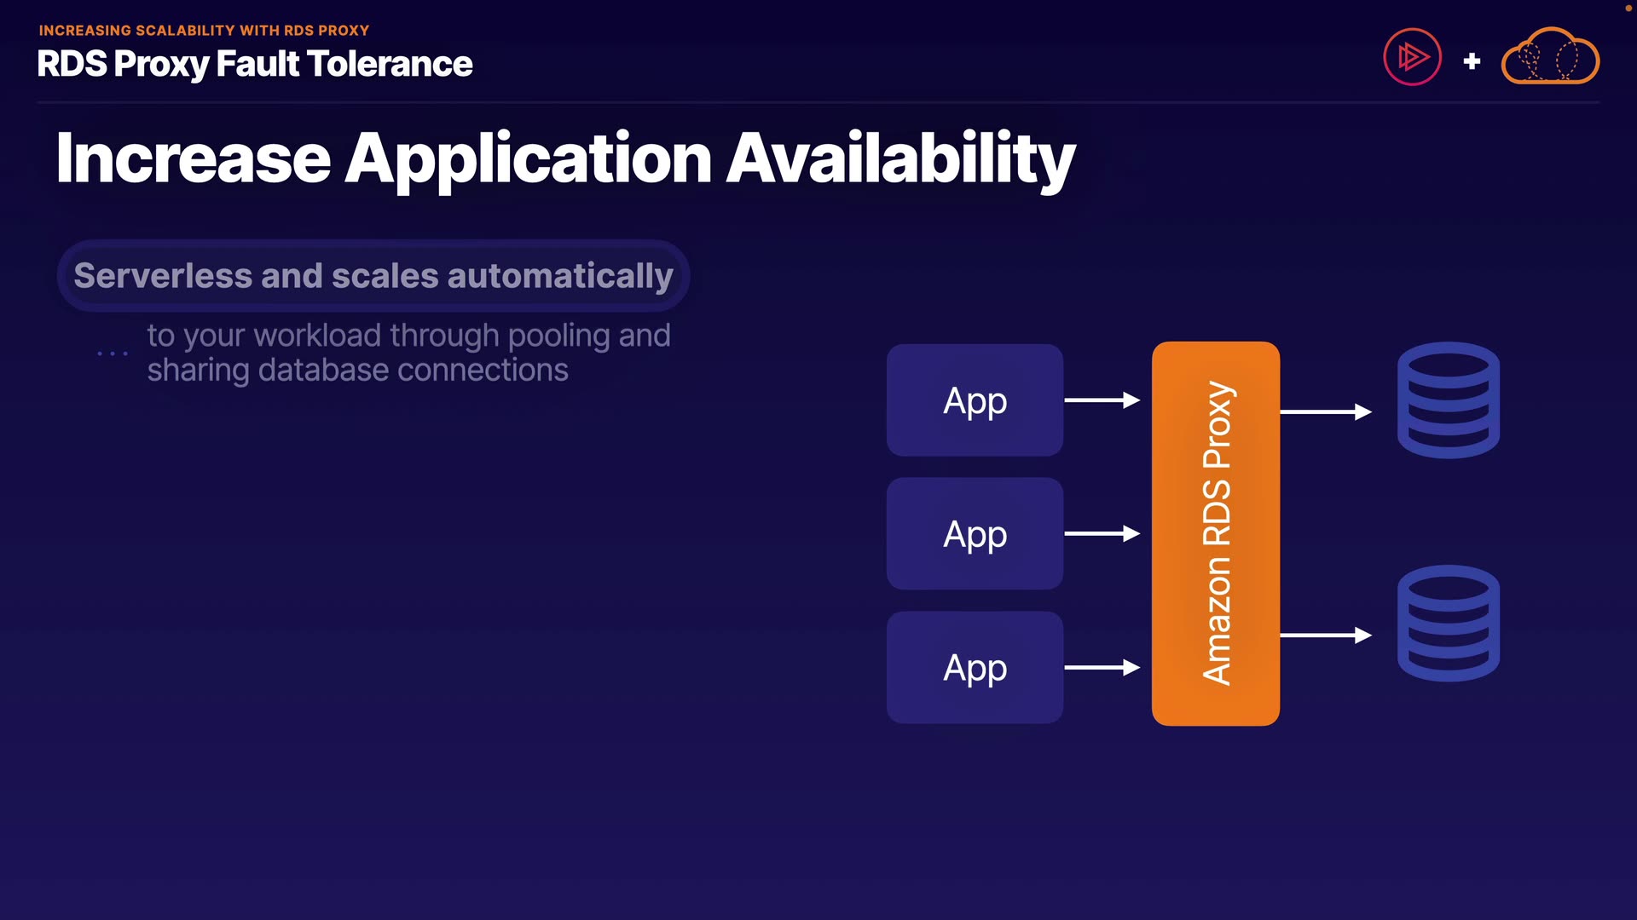This screenshot has width=1637, height=920.
Task: Select the middle App box
Action: click(975, 534)
